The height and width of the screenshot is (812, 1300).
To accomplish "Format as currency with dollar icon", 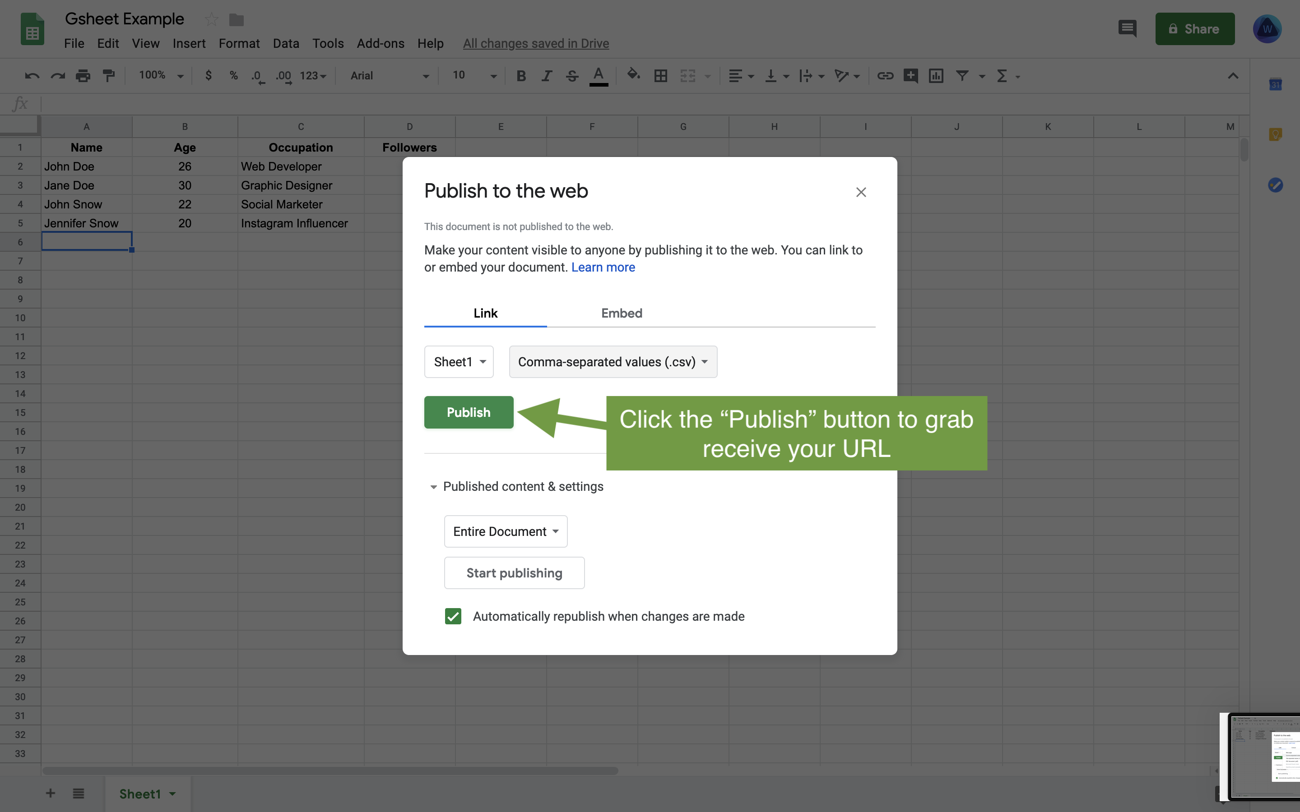I will [209, 76].
